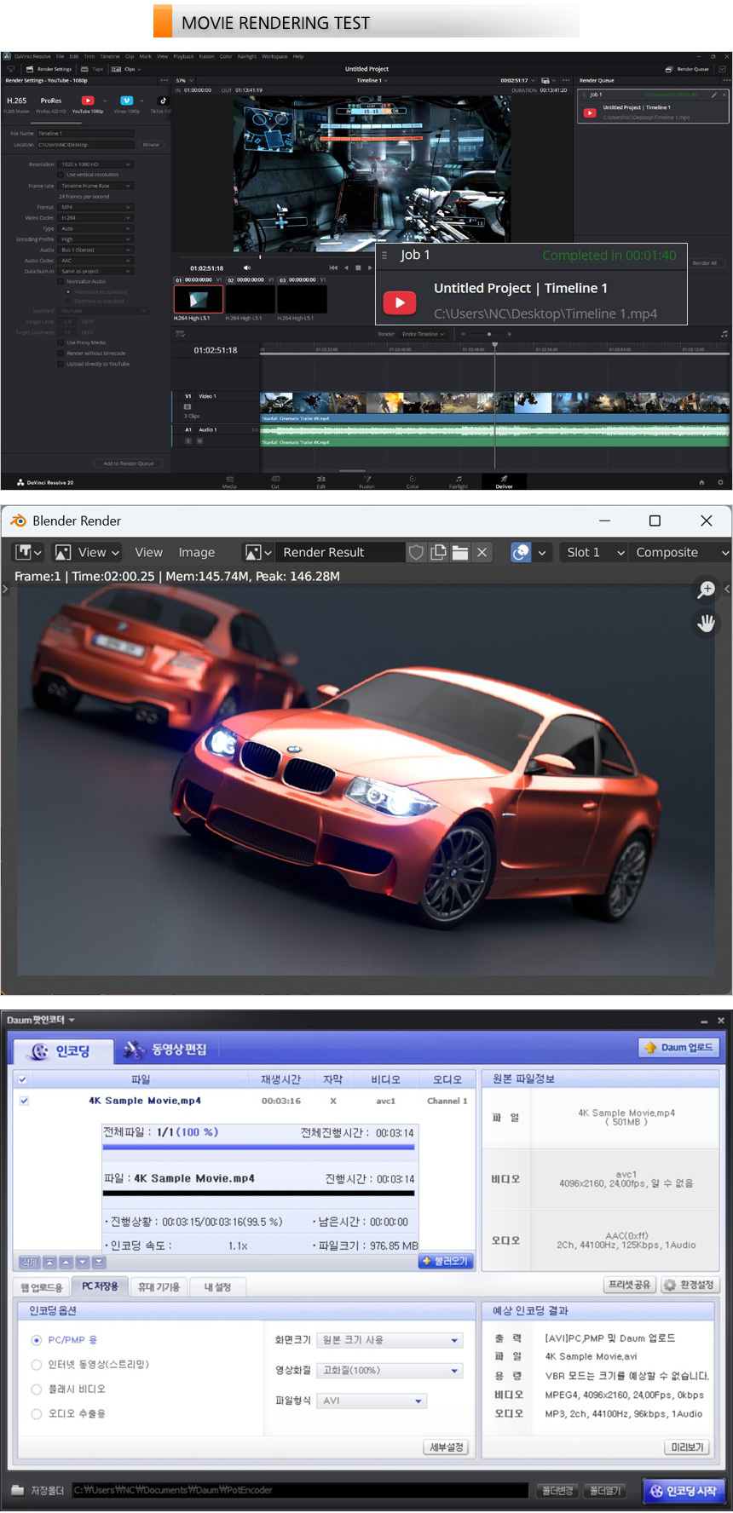Click the zoom magnifier in Blender Render
The image size is (733, 1513).
coord(707,589)
